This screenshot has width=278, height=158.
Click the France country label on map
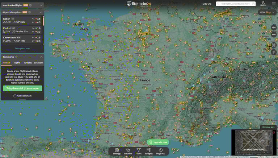145,80
